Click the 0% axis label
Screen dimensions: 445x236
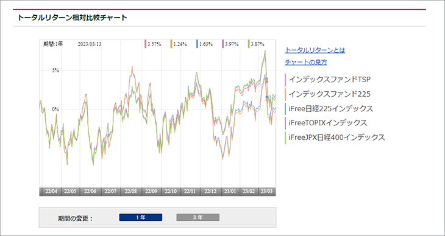(x=55, y=109)
